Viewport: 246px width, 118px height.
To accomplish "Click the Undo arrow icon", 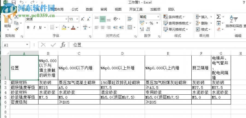I will click(x=22, y=2).
